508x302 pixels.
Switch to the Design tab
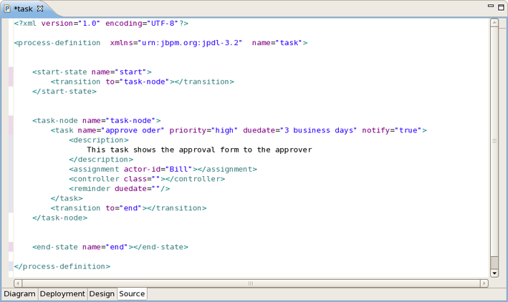click(x=102, y=294)
